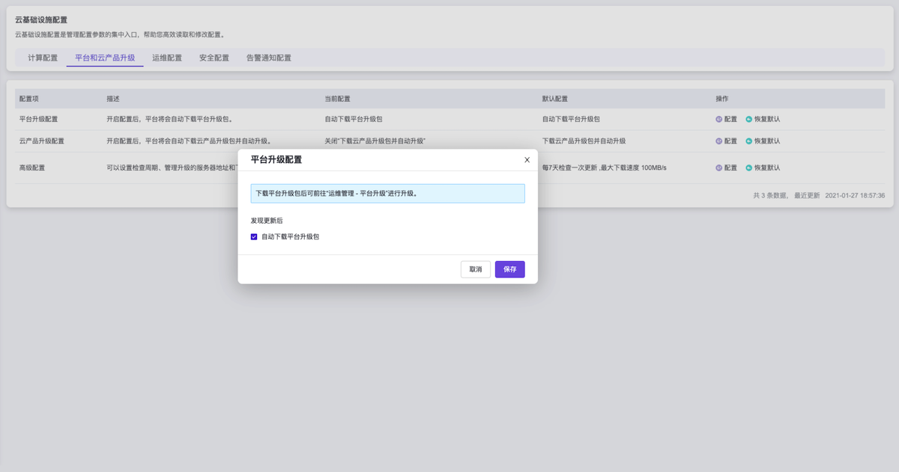Click configure icon for 云产品升级配置 row

pos(719,141)
